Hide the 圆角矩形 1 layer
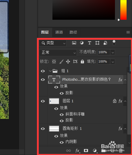The height and width of the screenshot is (155, 132). click(43, 129)
